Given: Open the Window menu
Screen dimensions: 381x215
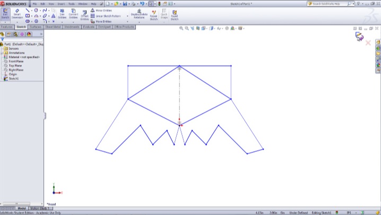Looking at the screenshot, I should pyautogui.click(x=83, y=4).
